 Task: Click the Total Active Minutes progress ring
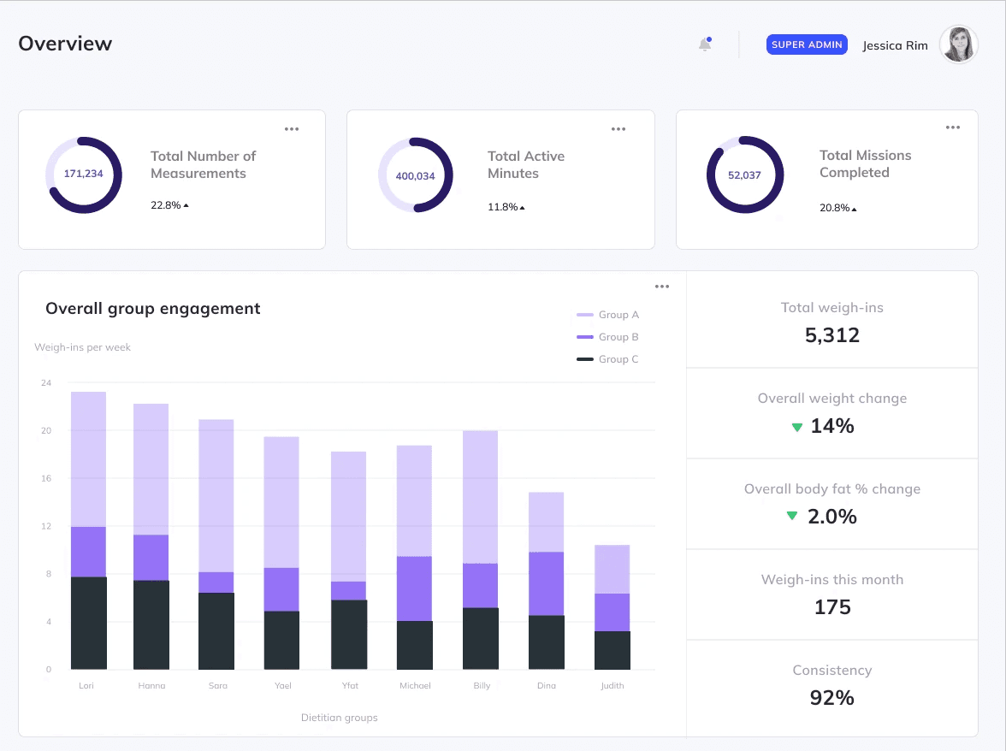415,175
